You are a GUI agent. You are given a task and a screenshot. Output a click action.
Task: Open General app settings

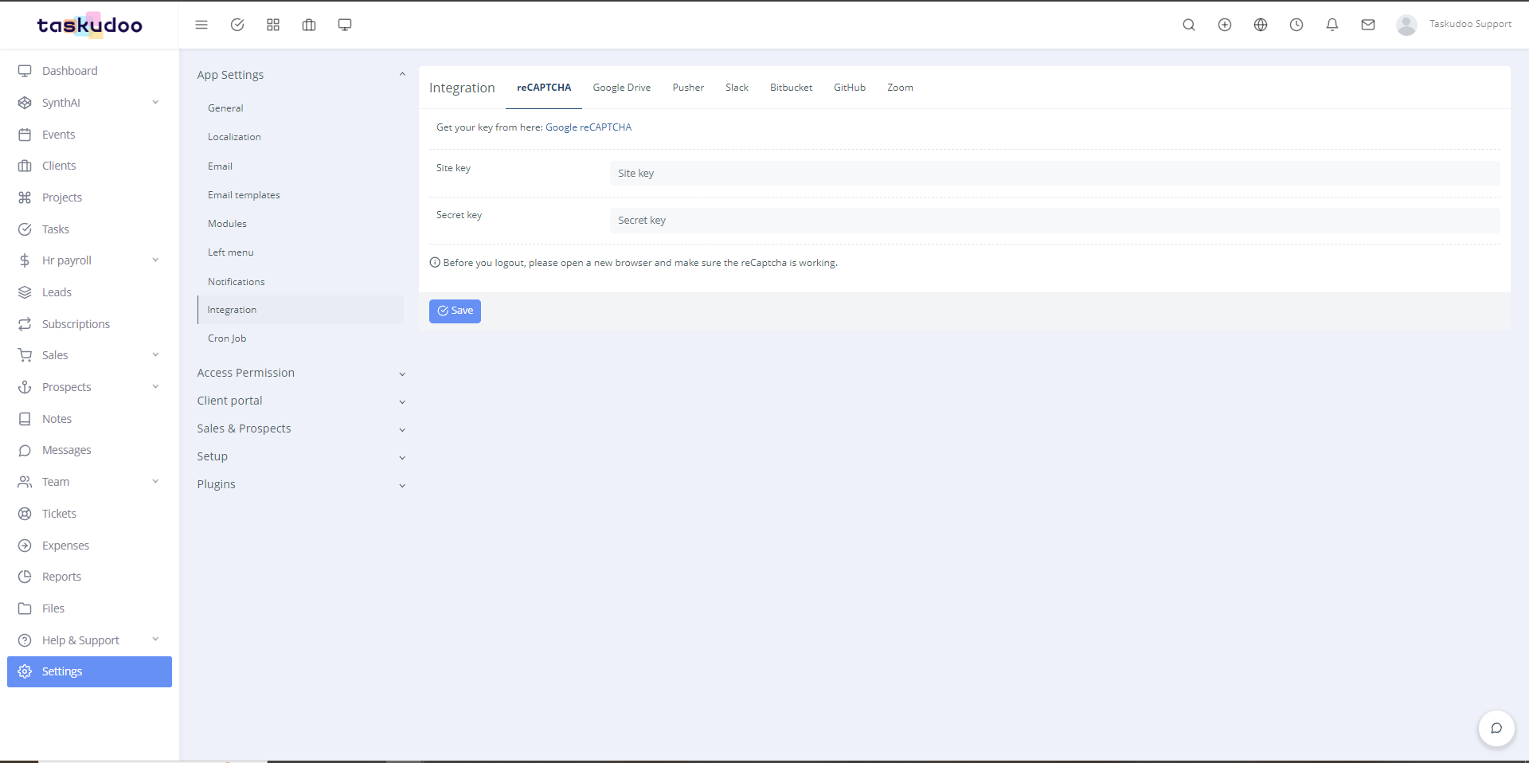click(225, 108)
